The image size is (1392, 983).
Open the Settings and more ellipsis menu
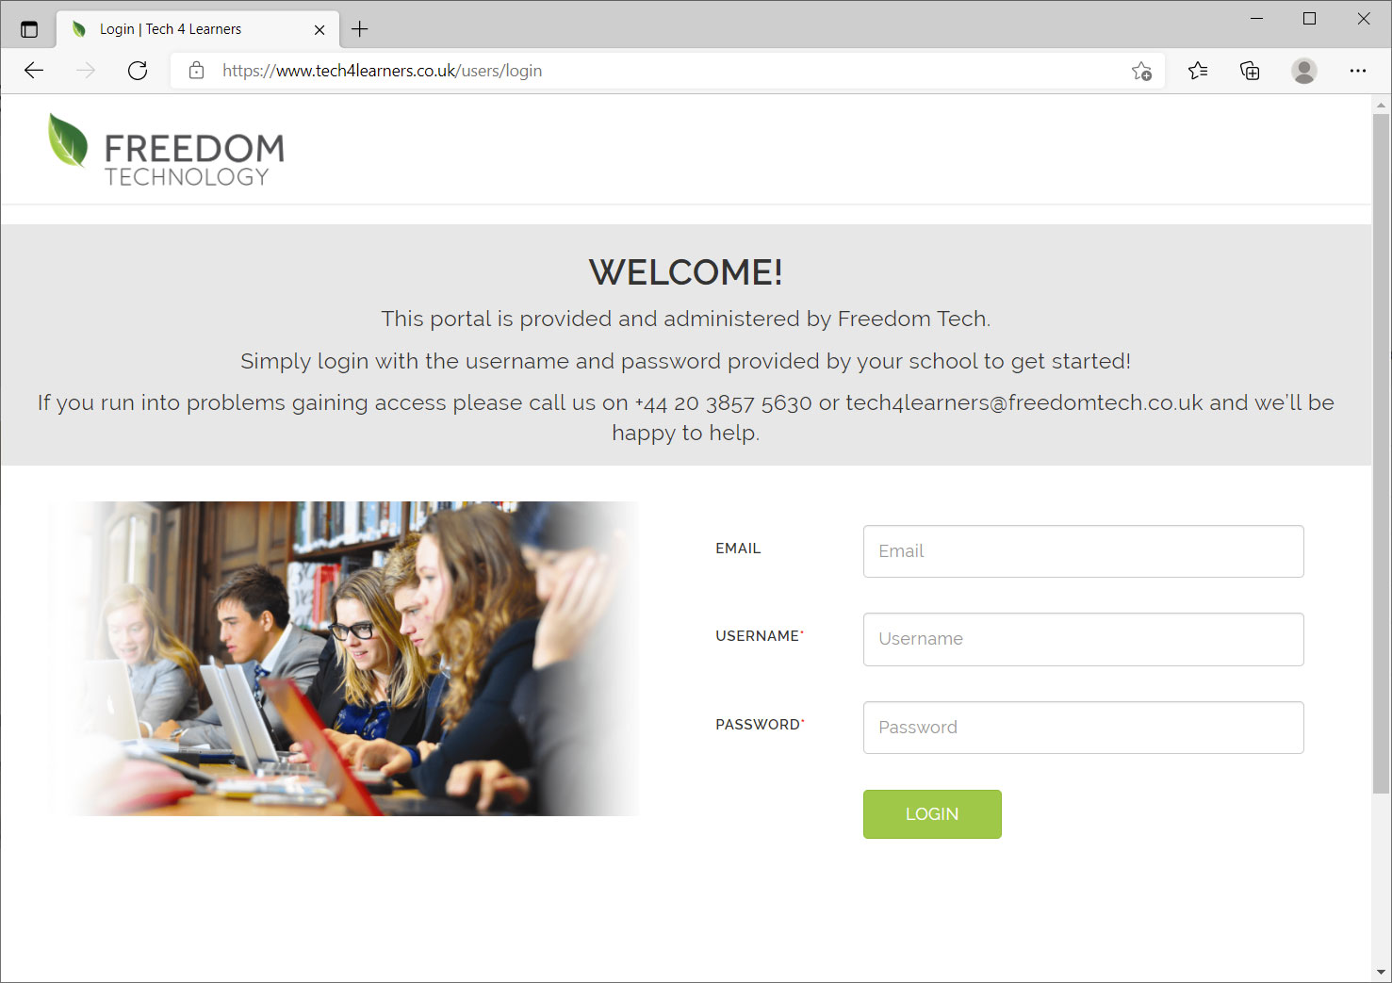pyautogui.click(x=1358, y=71)
